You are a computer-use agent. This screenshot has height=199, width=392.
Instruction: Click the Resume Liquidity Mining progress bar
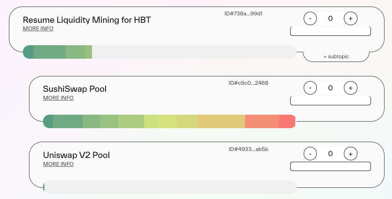point(159,52)
